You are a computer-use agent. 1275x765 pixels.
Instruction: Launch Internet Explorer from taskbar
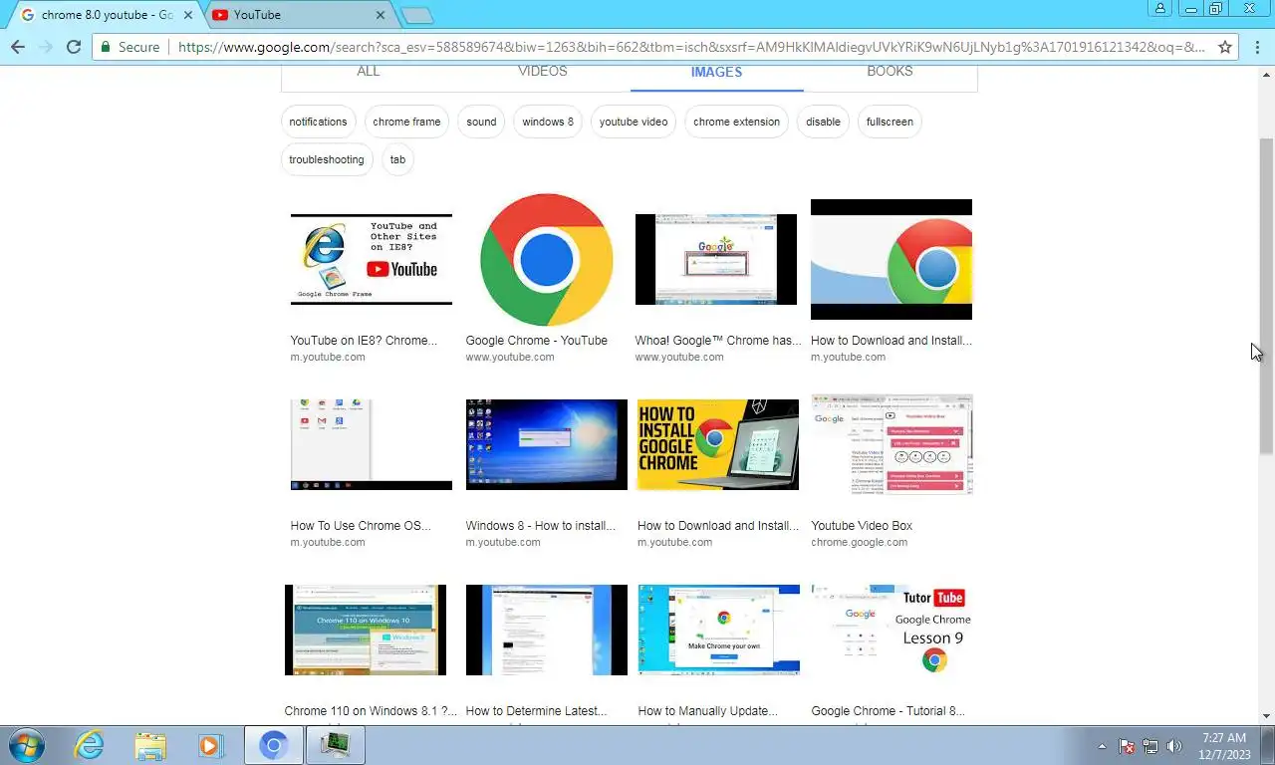point(90,745)
